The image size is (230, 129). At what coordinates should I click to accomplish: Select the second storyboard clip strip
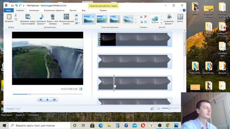(x=134, y=61)
